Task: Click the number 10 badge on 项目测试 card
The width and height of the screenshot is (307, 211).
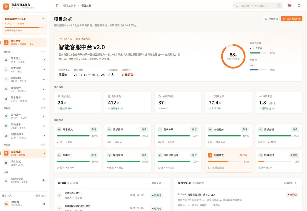Action: 260,155
